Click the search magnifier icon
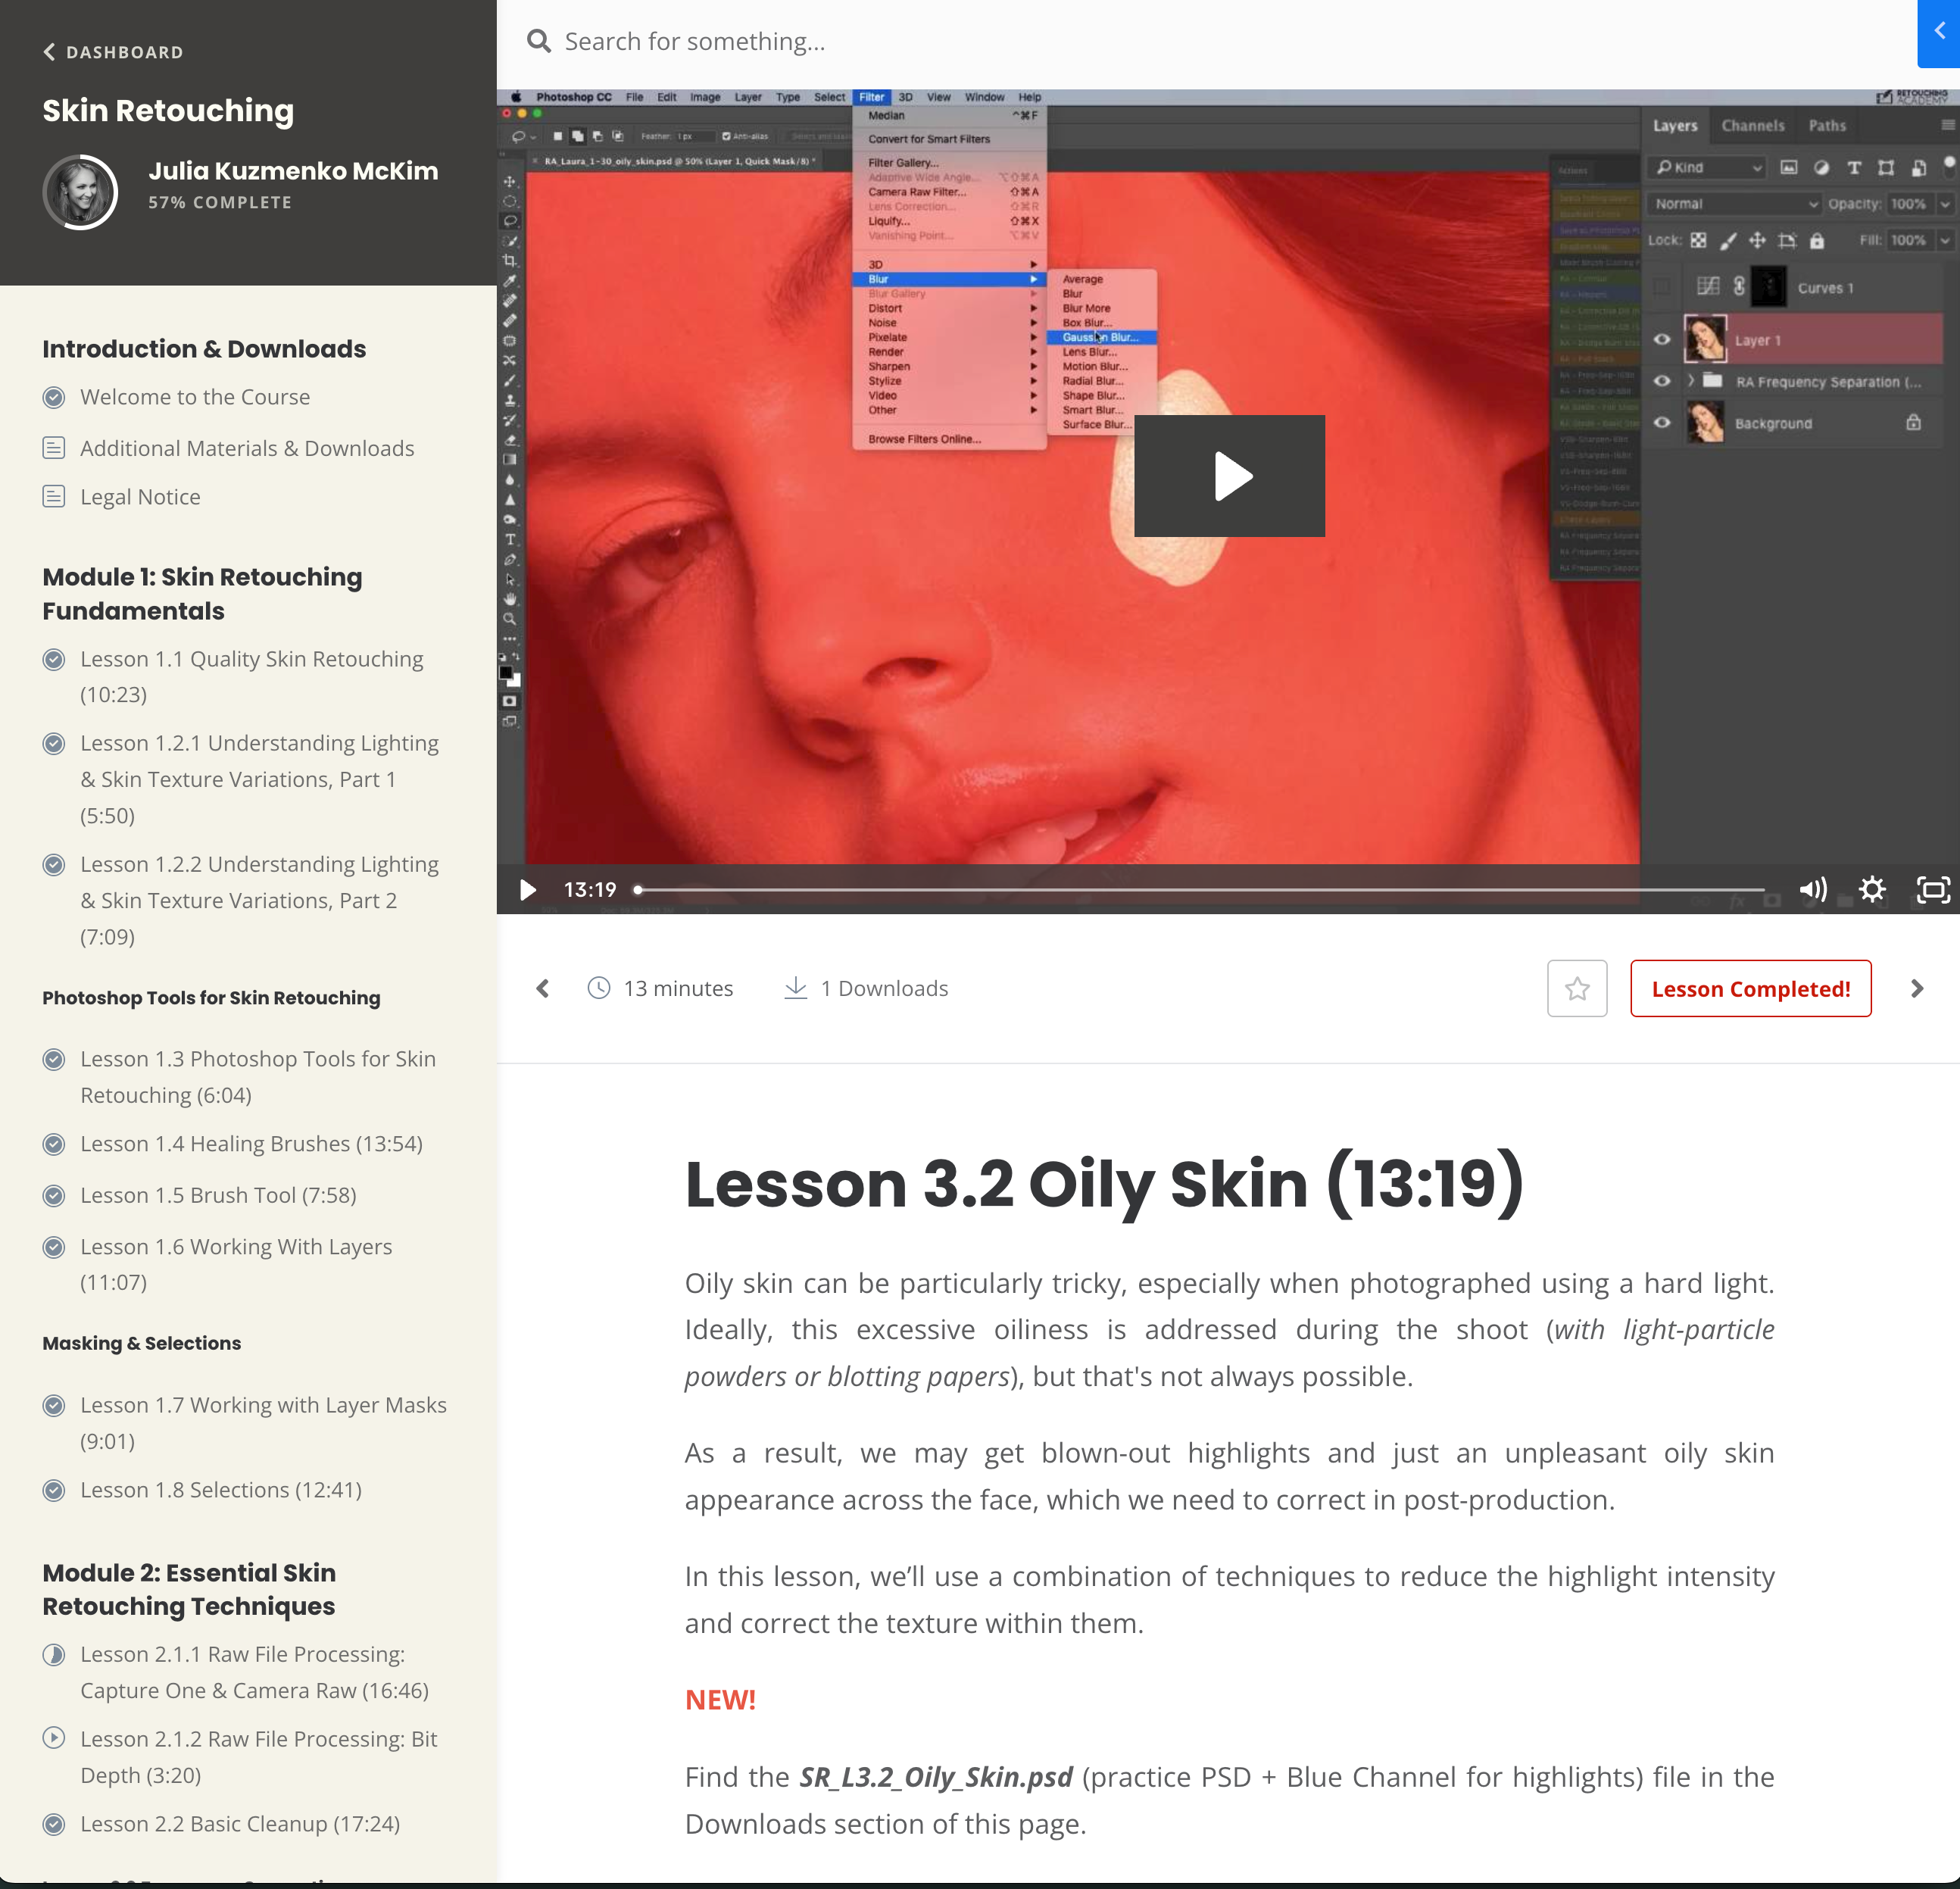The height and width of the screenshot is (1889, 1960). pyautogui.click(x=539, y=41)
